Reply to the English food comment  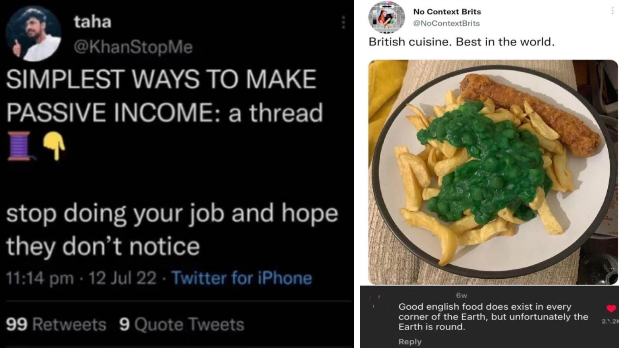click(x=410, y=342)
